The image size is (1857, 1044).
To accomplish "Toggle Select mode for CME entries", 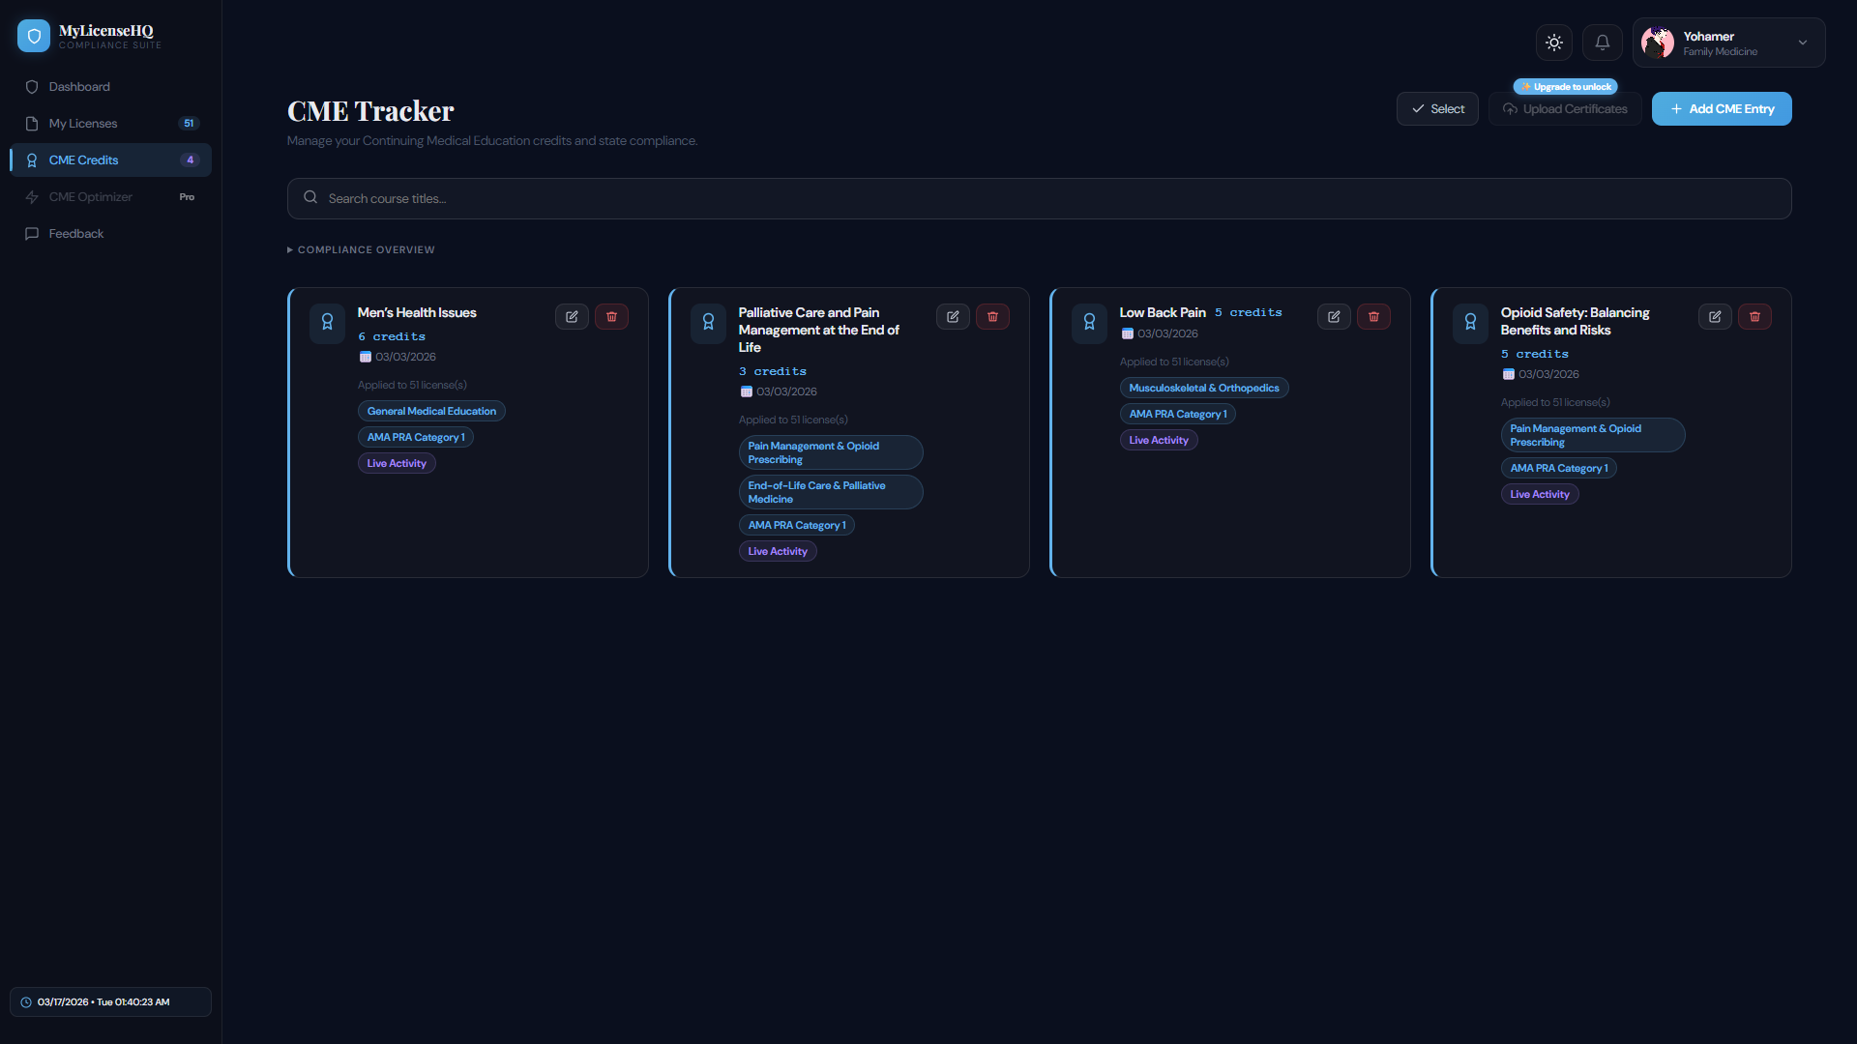I will (x=1437, y=108).
